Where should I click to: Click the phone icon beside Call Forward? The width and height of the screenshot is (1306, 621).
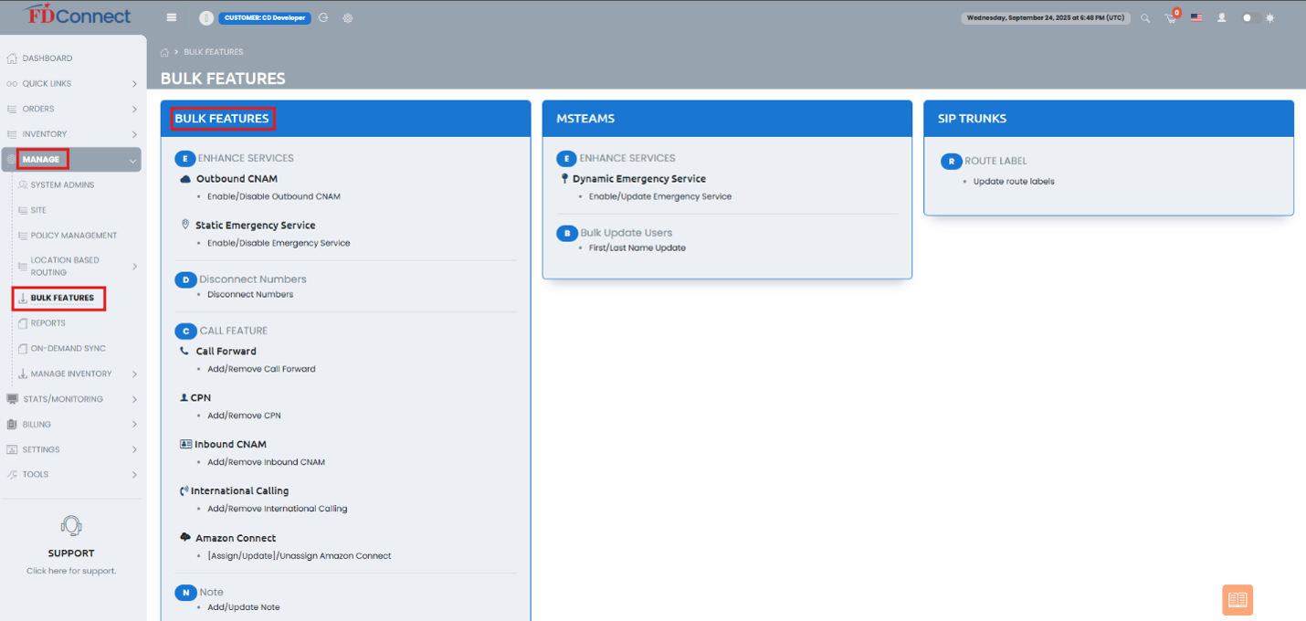click(184, 351)
